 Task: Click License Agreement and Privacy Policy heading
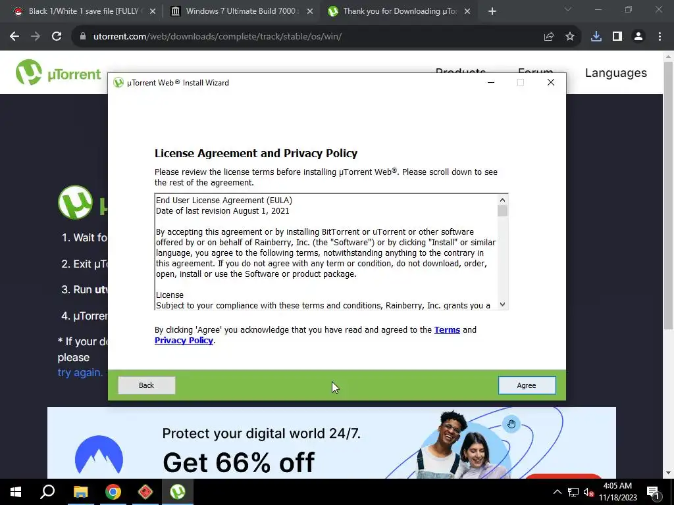tap(256, 153)
